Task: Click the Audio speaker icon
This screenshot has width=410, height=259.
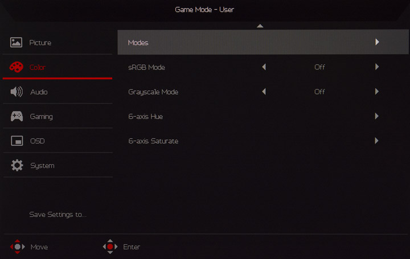Action: 17,92
